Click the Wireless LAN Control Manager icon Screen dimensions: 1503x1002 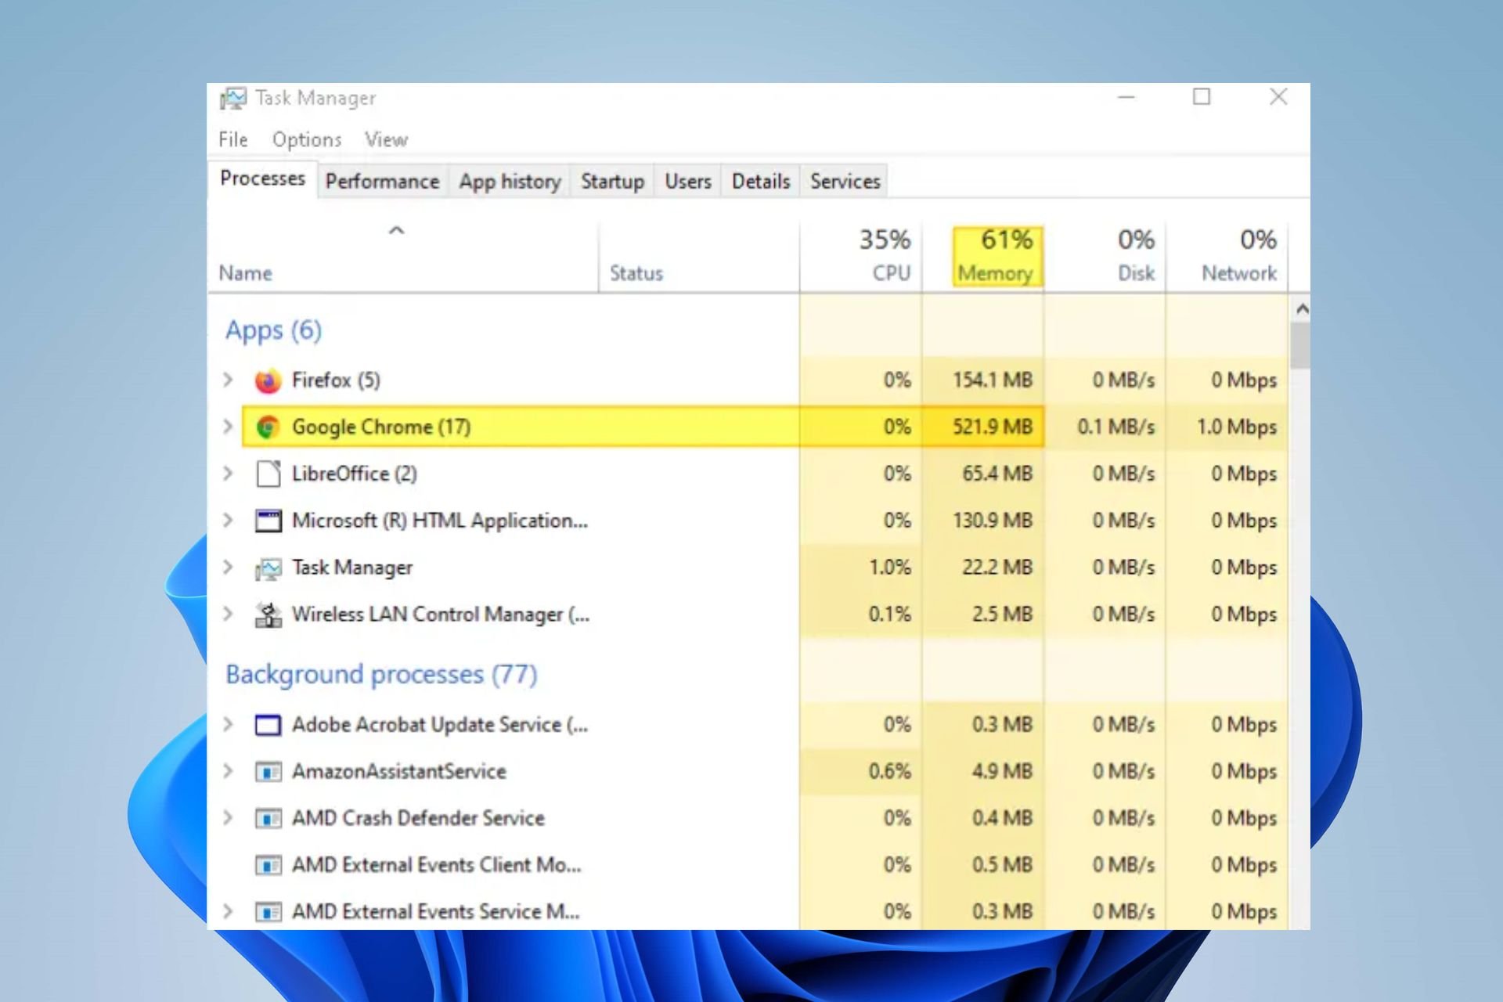tap(268, 615)
